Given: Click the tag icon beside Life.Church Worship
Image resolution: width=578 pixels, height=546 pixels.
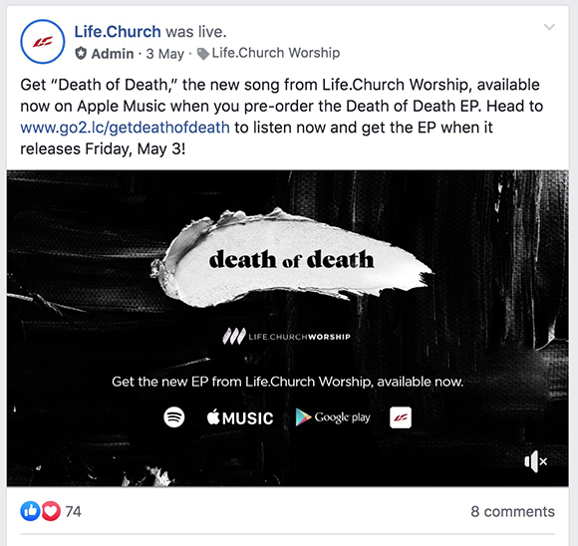Looking at the screenshot, I should tap(203, 54).
